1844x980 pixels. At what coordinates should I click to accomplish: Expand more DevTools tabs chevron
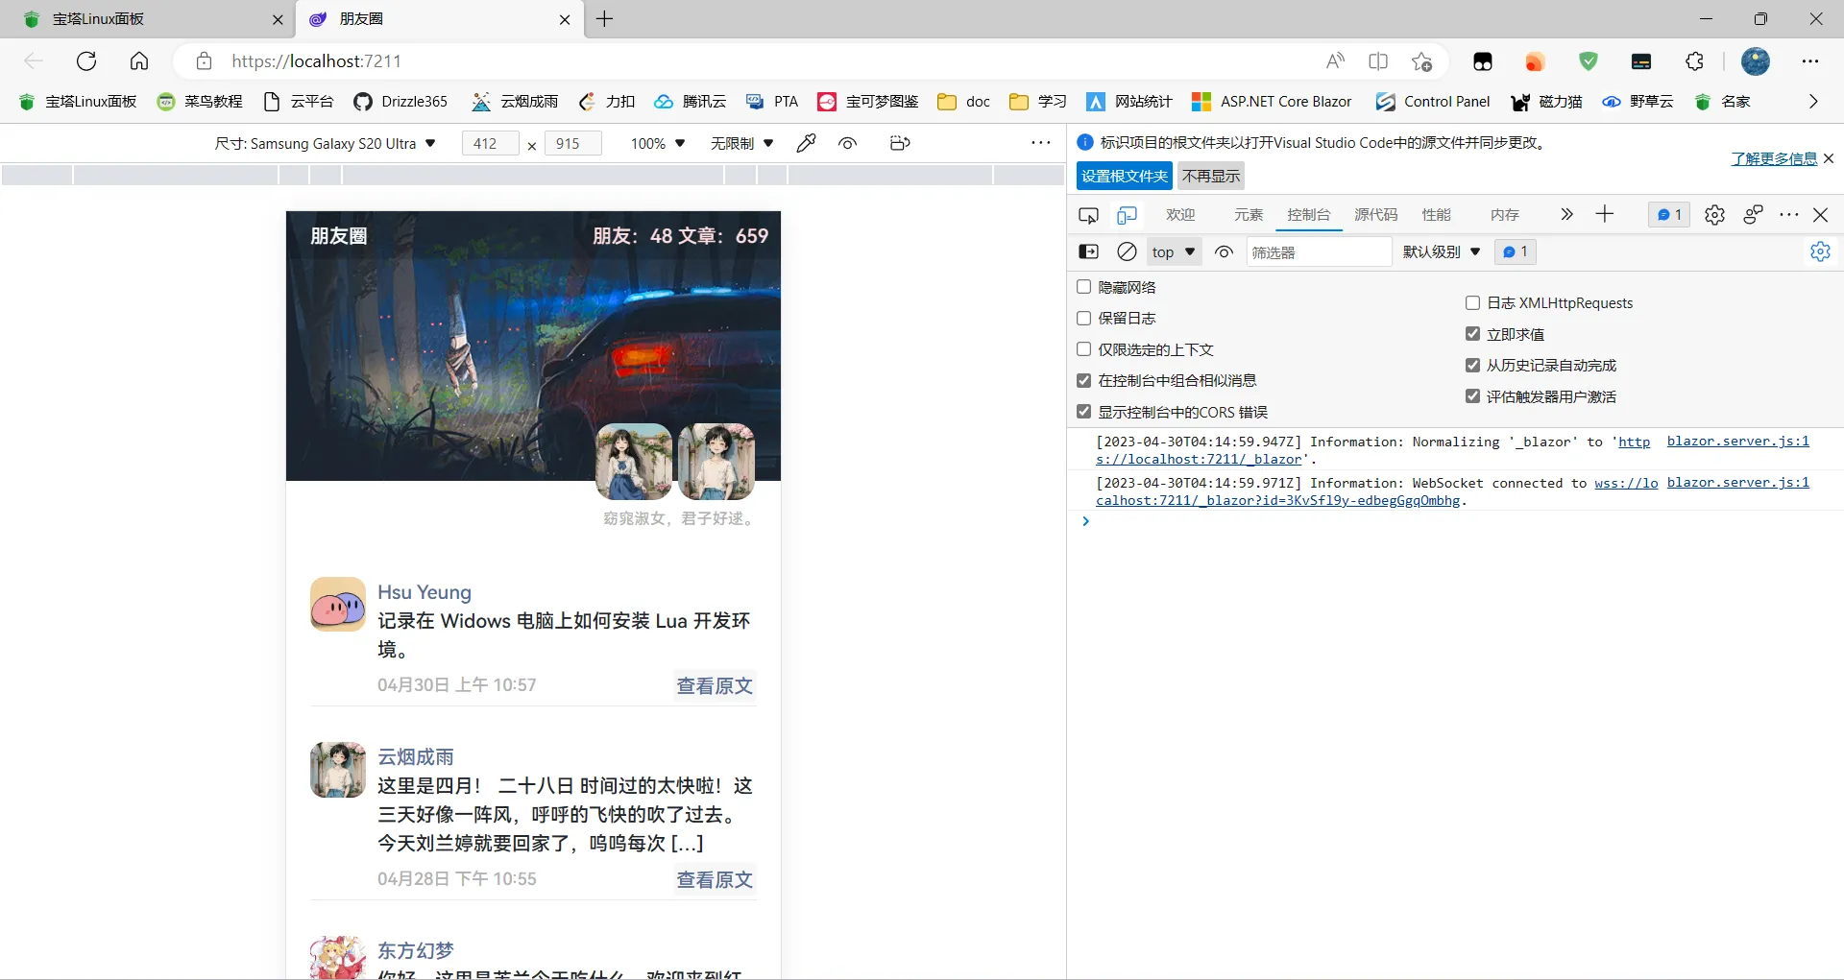1566,214
